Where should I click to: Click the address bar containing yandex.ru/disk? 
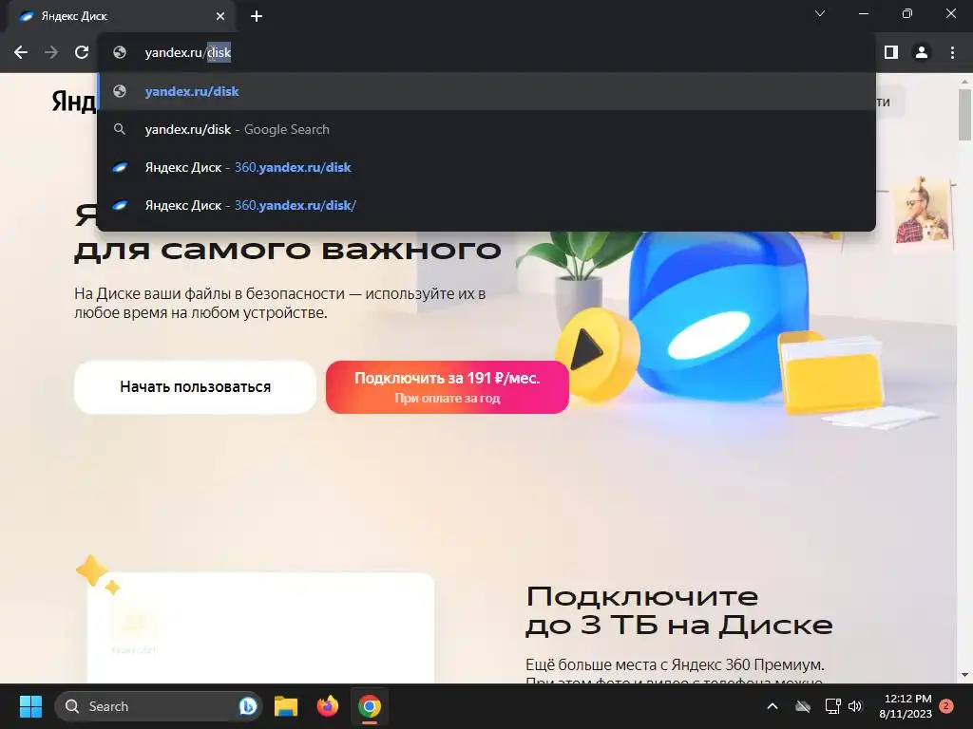pos(487,53)
